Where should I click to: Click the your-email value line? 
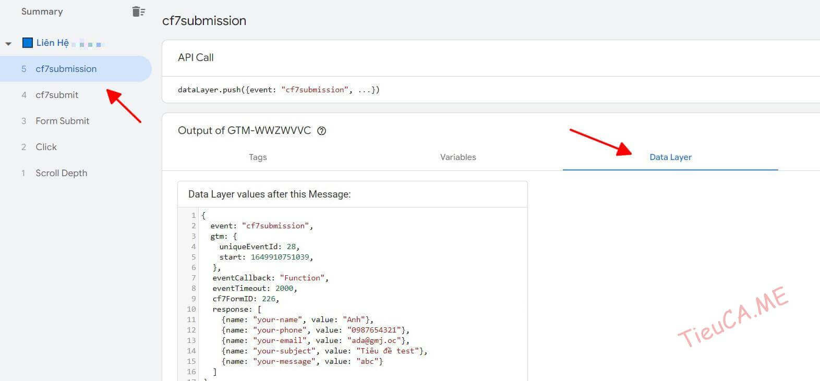tap(316, 340)
